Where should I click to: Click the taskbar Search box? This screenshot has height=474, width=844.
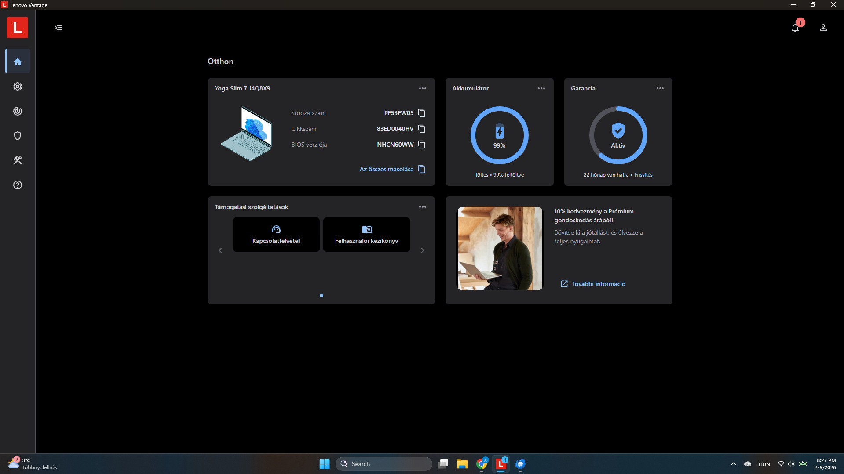[x=384, y=464]
